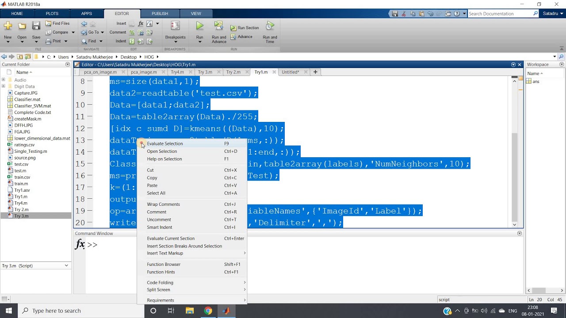Screen dimensions: 566x318
Task: Choose Open Selection from the context menu
Action: point(191,151)
